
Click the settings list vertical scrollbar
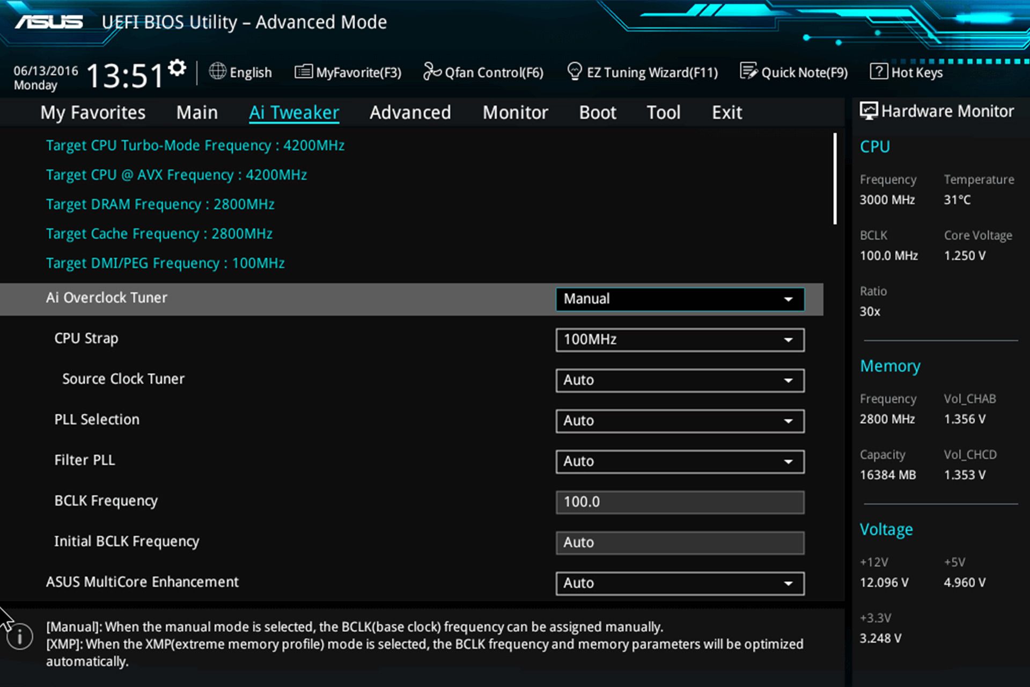(x=835, y=179)
